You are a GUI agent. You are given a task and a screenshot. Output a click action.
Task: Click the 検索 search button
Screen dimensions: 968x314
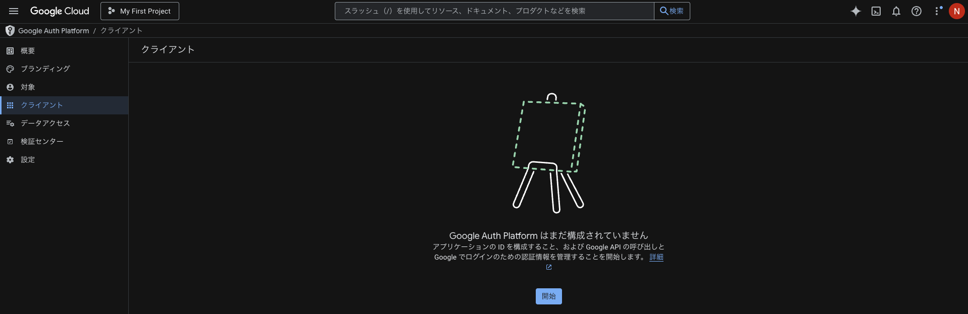pyautogui.click(x=672, y=11)
